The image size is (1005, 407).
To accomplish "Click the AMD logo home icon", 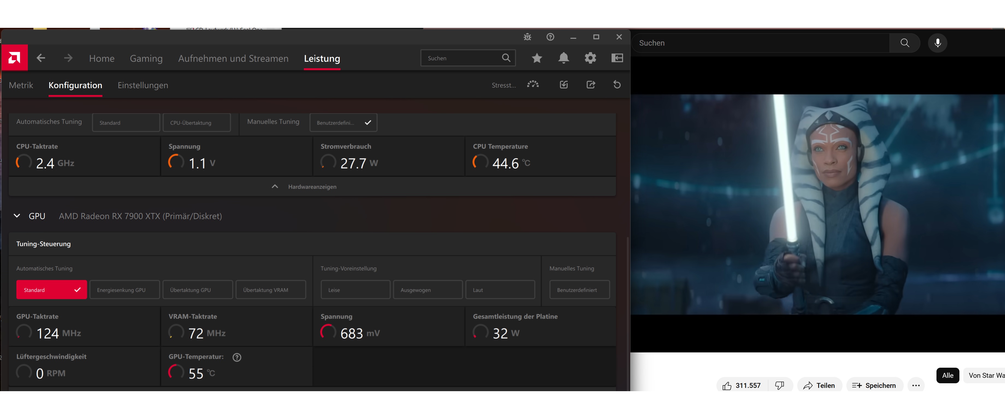I will (x=14, y=58).
